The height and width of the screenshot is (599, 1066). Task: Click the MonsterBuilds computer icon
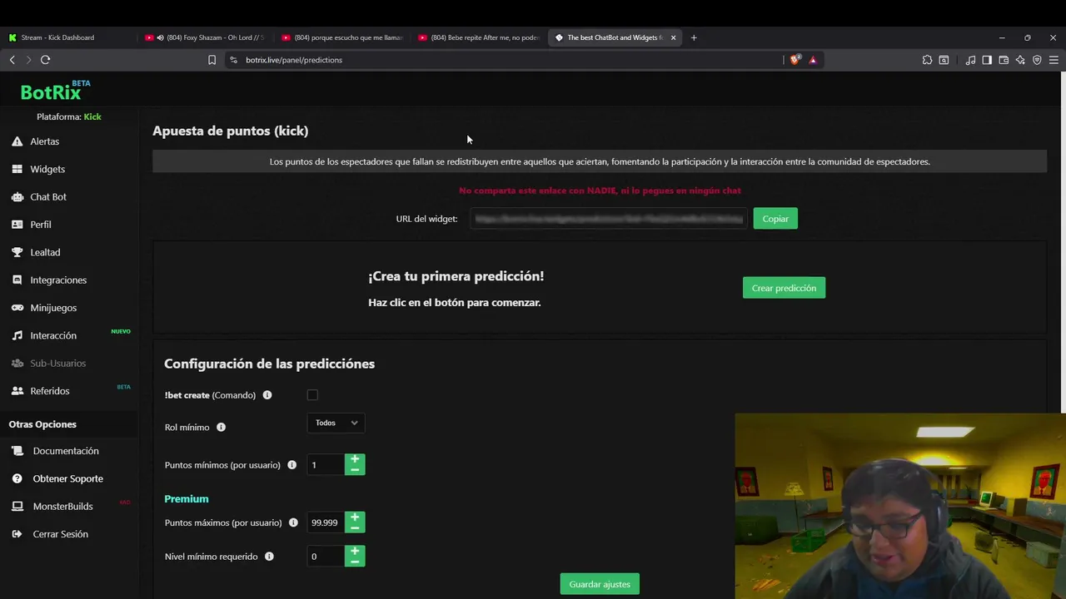[x=17, y=507]
